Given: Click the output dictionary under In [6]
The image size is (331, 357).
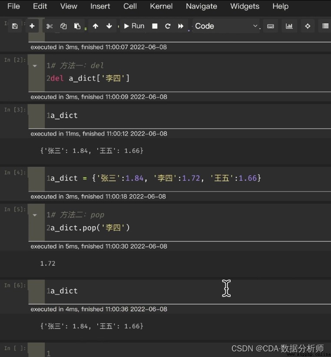Looking at the screenshot, I should [92, 326].
